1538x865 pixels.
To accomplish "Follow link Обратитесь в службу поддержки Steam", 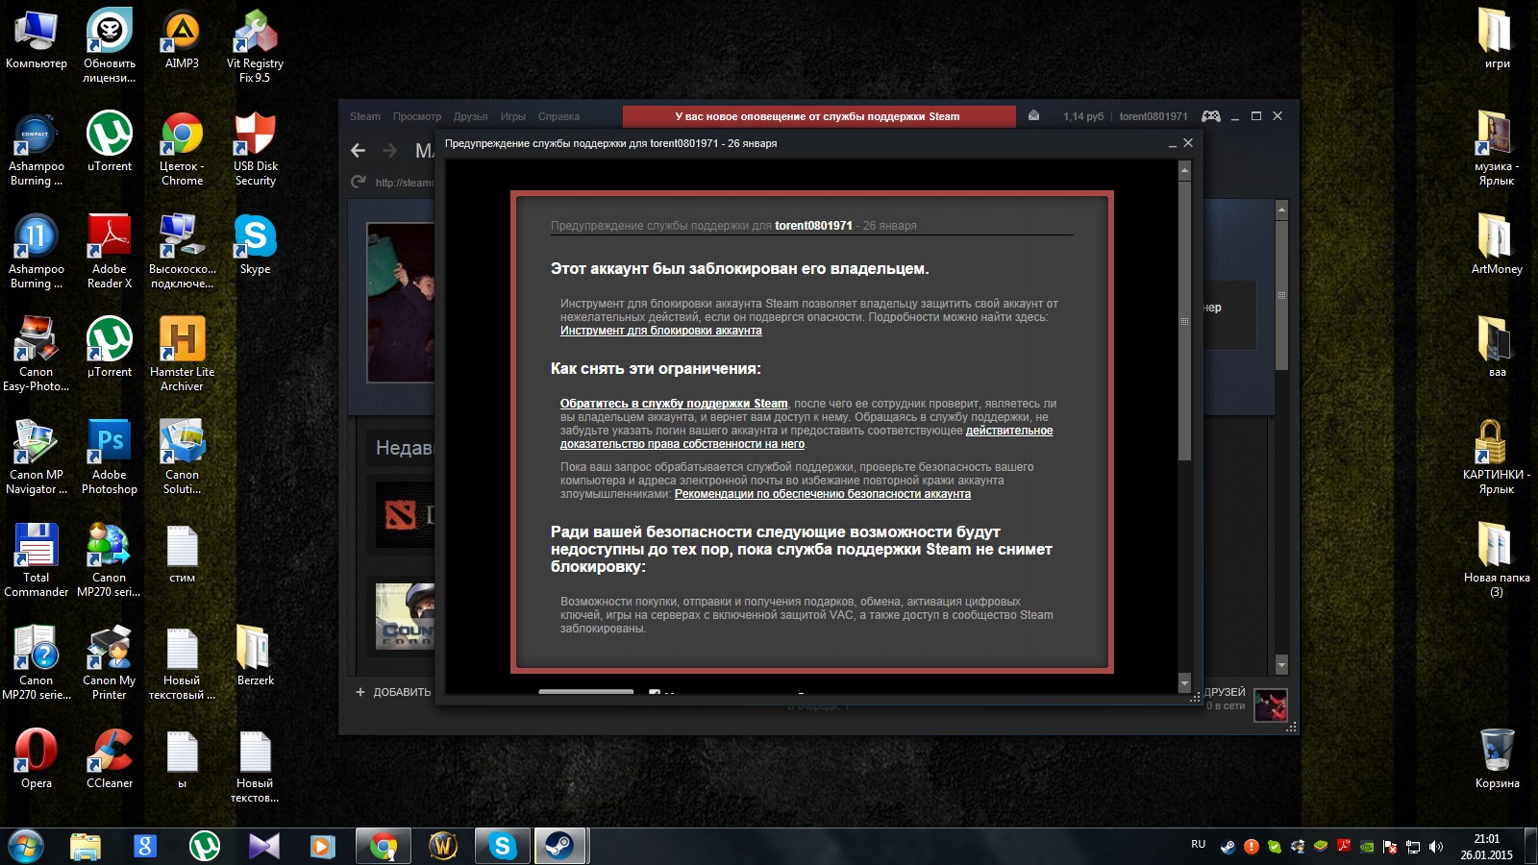I will click(x=674, y=404).
